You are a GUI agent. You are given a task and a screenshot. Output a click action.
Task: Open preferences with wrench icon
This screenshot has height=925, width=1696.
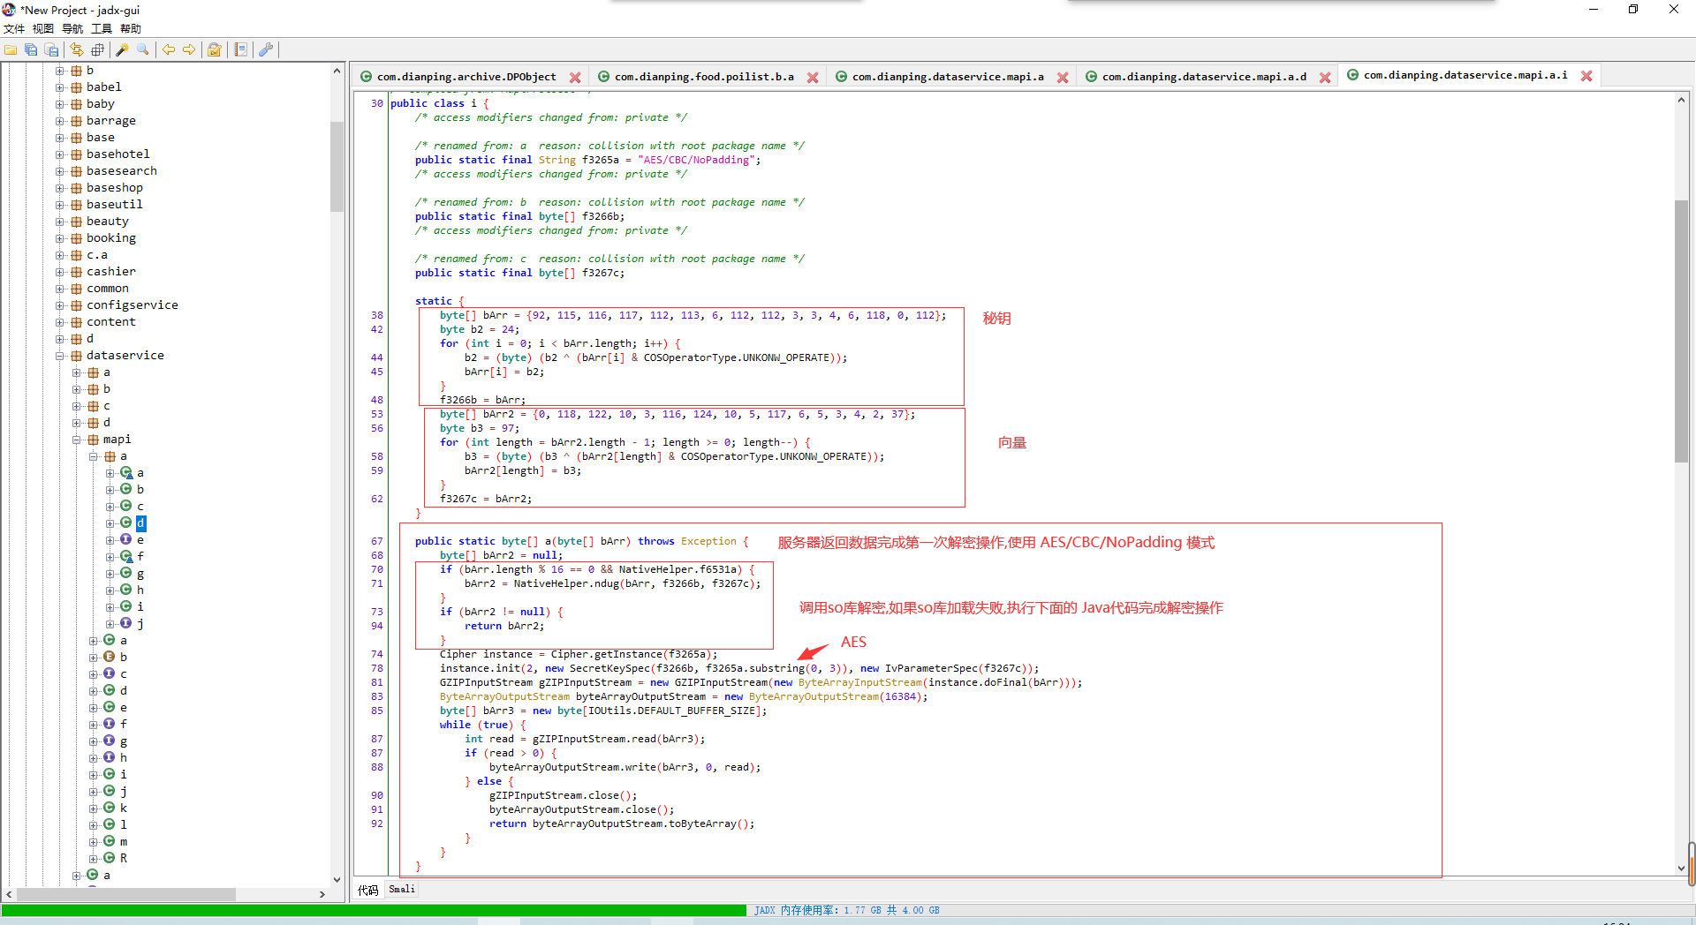(x=265, y=50)
